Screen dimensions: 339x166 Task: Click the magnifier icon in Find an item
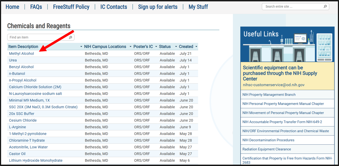point(71,37)
